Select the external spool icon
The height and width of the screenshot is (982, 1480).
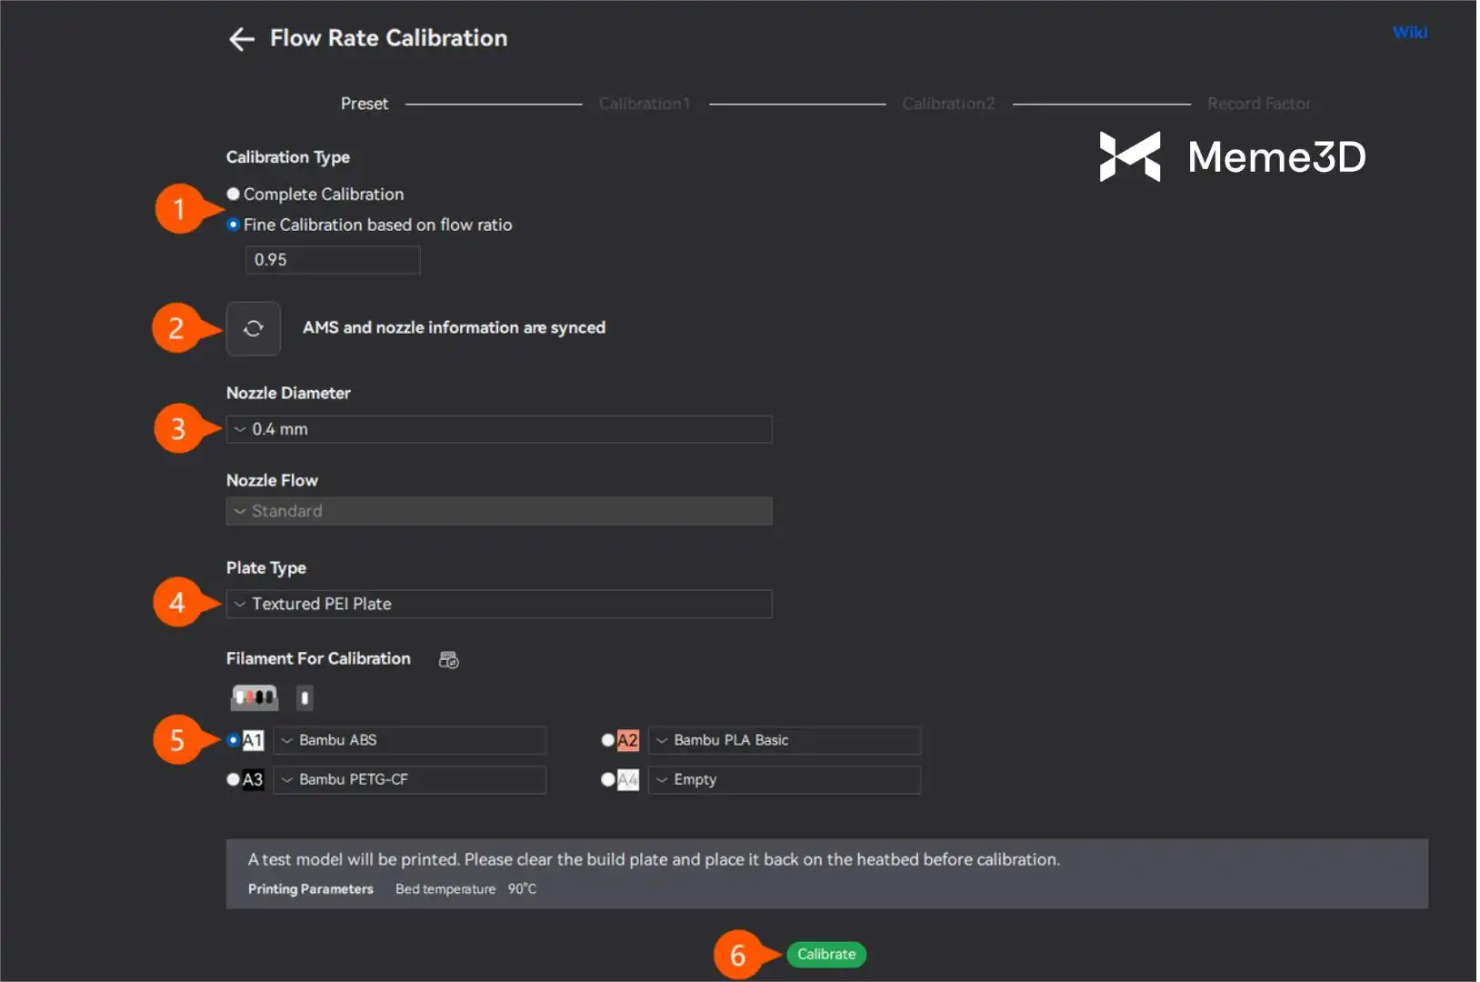point(305,697)
